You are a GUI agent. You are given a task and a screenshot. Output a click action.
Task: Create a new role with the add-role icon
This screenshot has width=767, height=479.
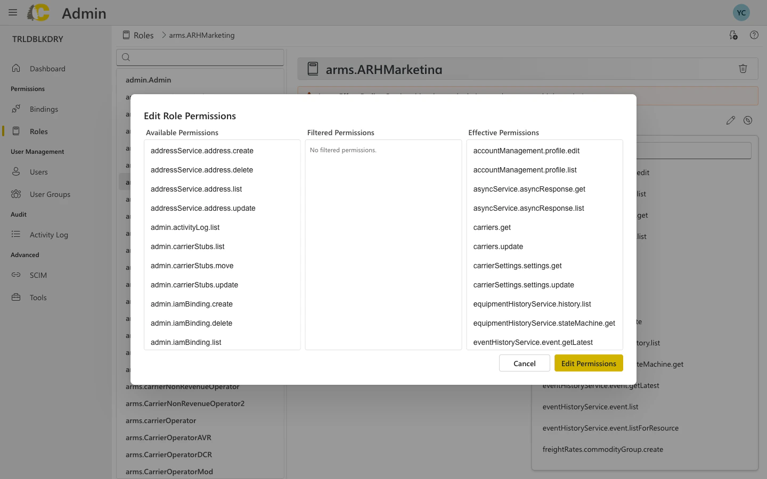[733, 35]
